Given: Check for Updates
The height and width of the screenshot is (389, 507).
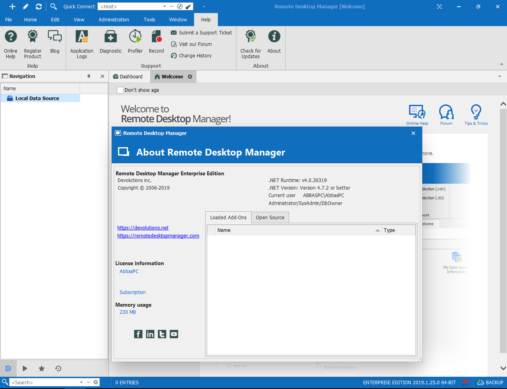Looking at the screenshot, I should tap(251, 44).
